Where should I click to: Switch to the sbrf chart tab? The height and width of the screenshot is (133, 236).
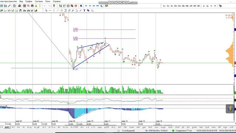(119, 127)
